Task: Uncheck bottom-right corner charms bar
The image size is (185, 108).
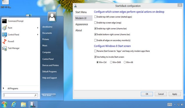Action: (x=95, y=34)
